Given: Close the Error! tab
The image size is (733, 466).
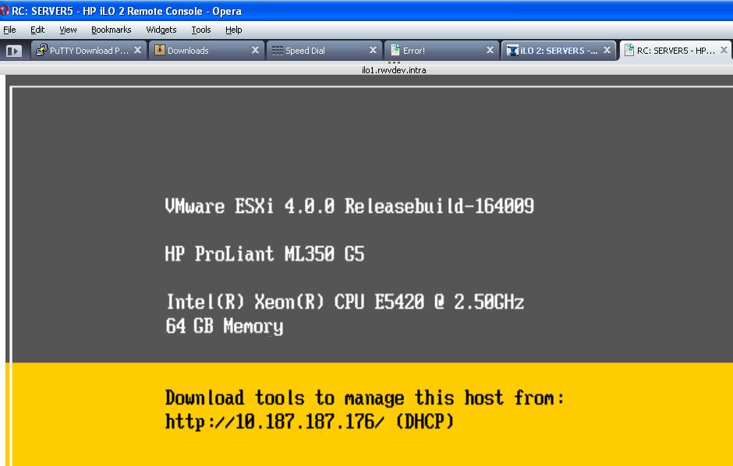Looking at the screenshot, I should (x=490, y=51).
